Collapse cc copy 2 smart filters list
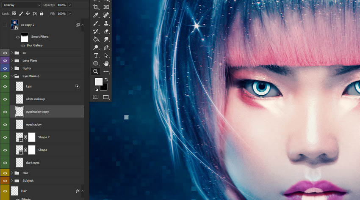The height and width of the screenshot is (200, 360). pyautogui.click(x=83, y=25)
